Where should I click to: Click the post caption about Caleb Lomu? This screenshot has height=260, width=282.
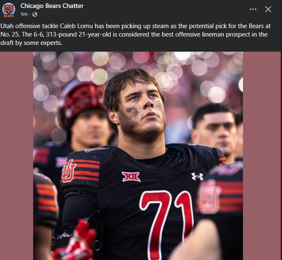134,34
